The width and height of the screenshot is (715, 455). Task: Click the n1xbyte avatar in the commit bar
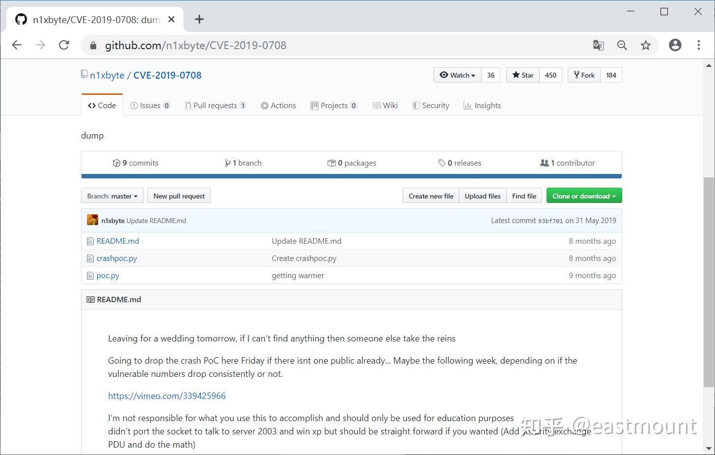click(92, 220)
